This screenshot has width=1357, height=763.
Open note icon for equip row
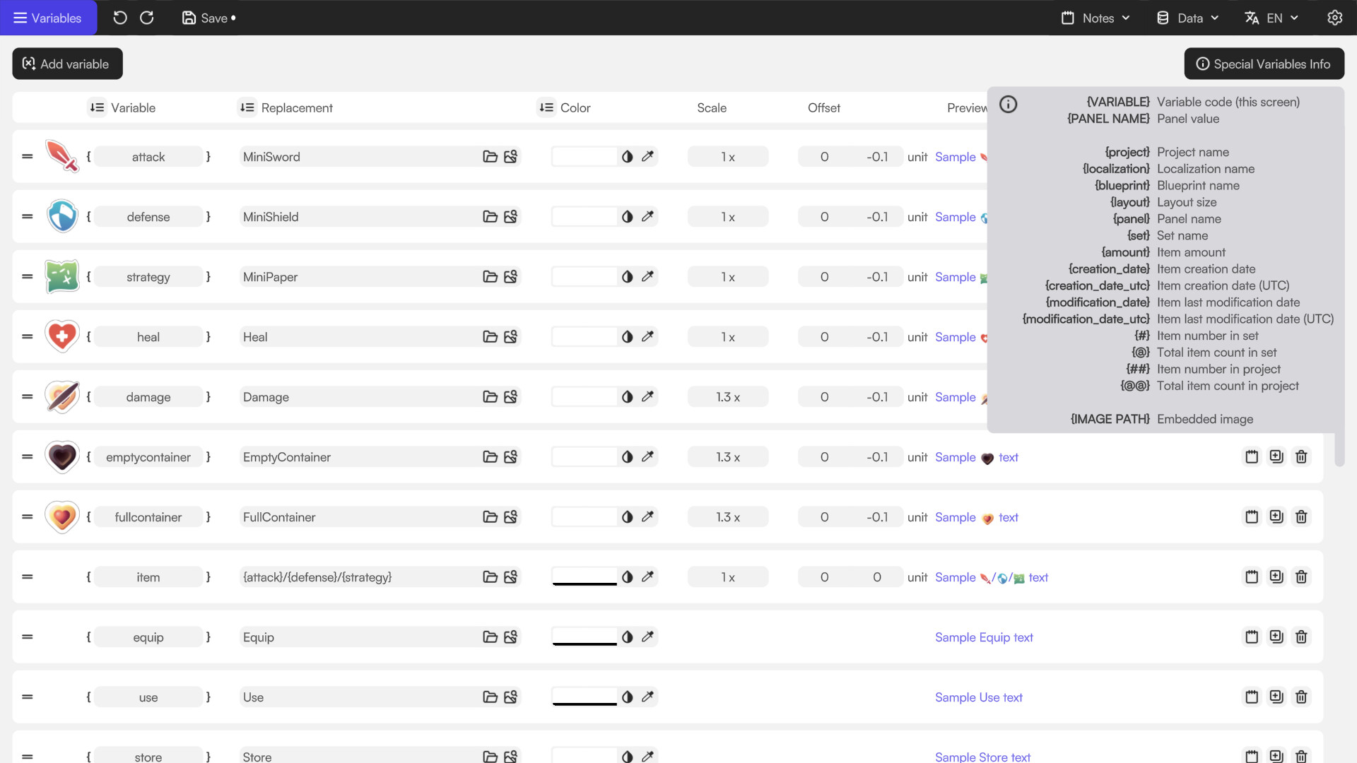pyautogui.click(x=1252, y=637)
